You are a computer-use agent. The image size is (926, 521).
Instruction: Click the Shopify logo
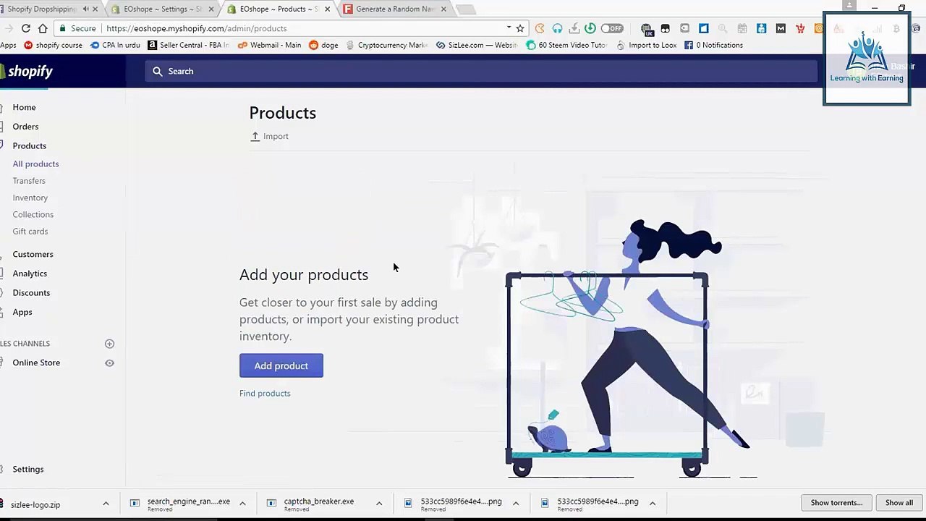(x=27, y=71)
